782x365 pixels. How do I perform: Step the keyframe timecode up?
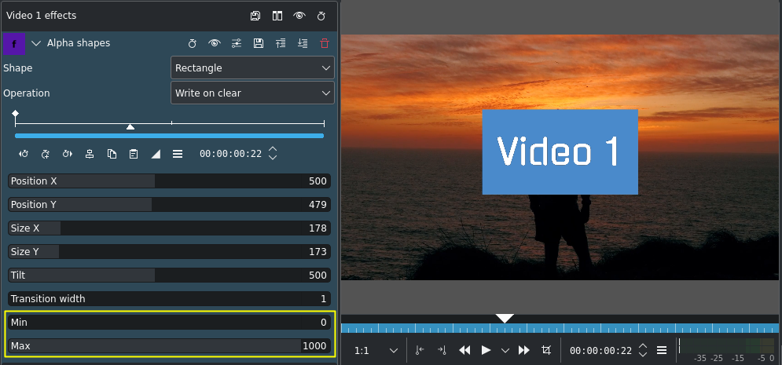pos(272,149)
